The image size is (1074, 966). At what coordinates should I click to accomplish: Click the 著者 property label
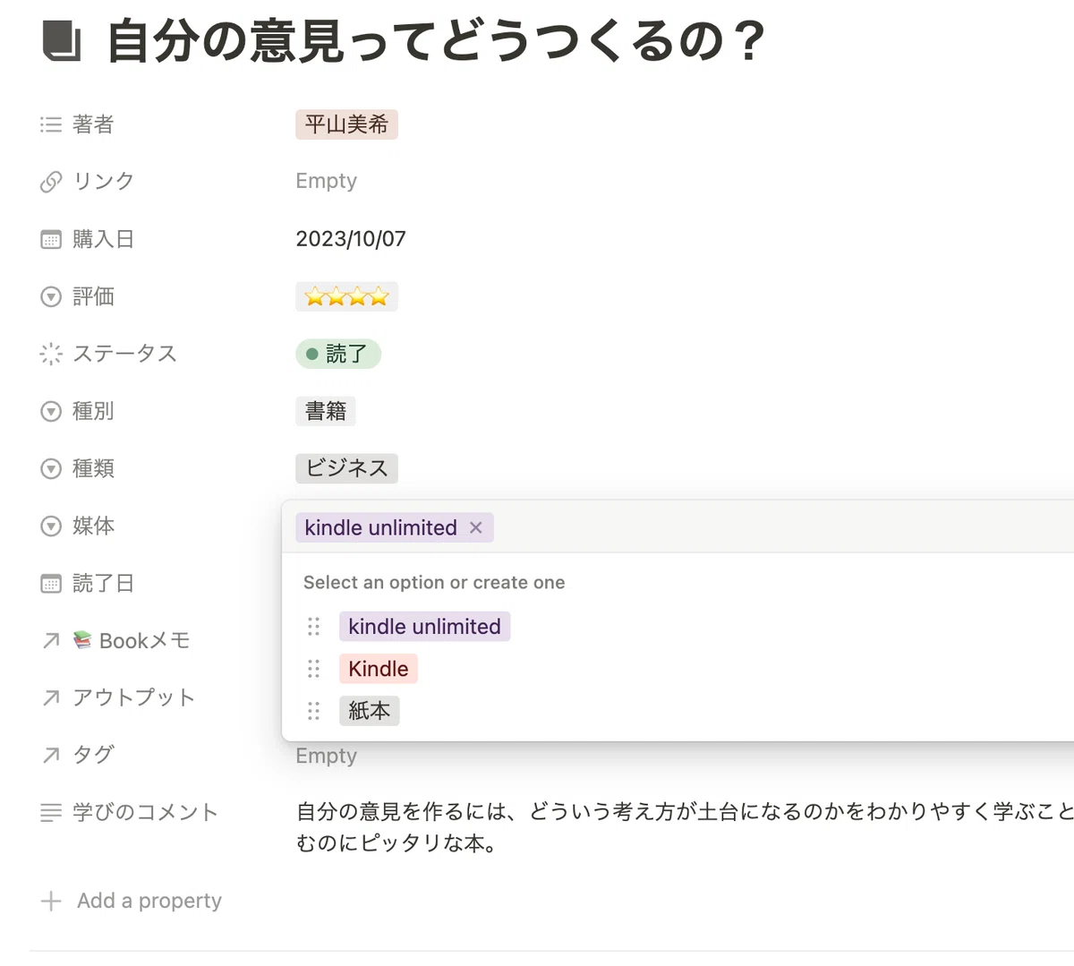pos(93,124)
